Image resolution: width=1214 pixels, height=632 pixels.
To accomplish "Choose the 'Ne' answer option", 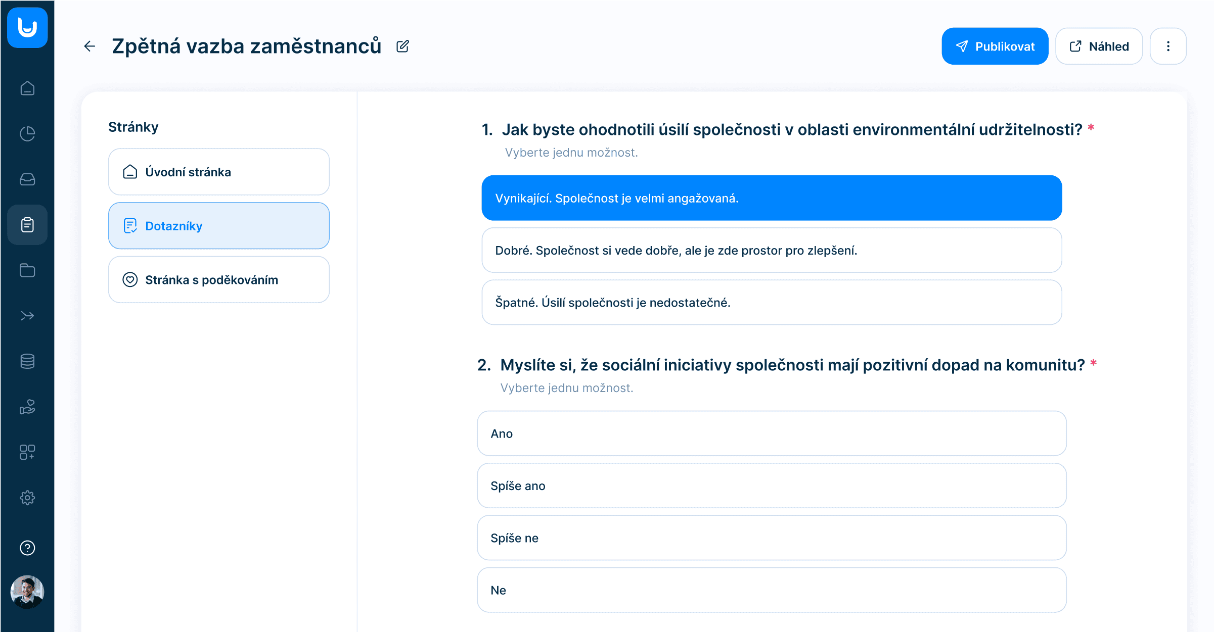I will 772,590.
